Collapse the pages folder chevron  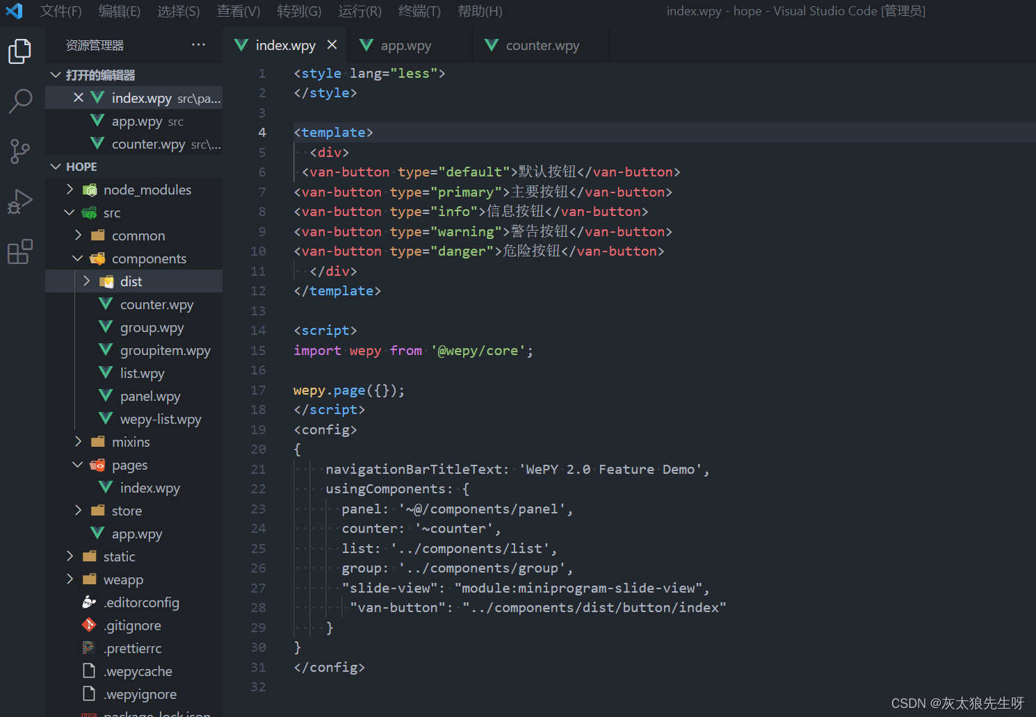(78, 464)
